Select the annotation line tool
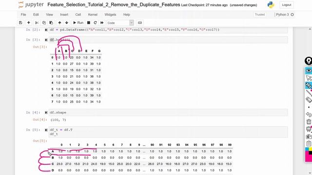 pos(309,93)
